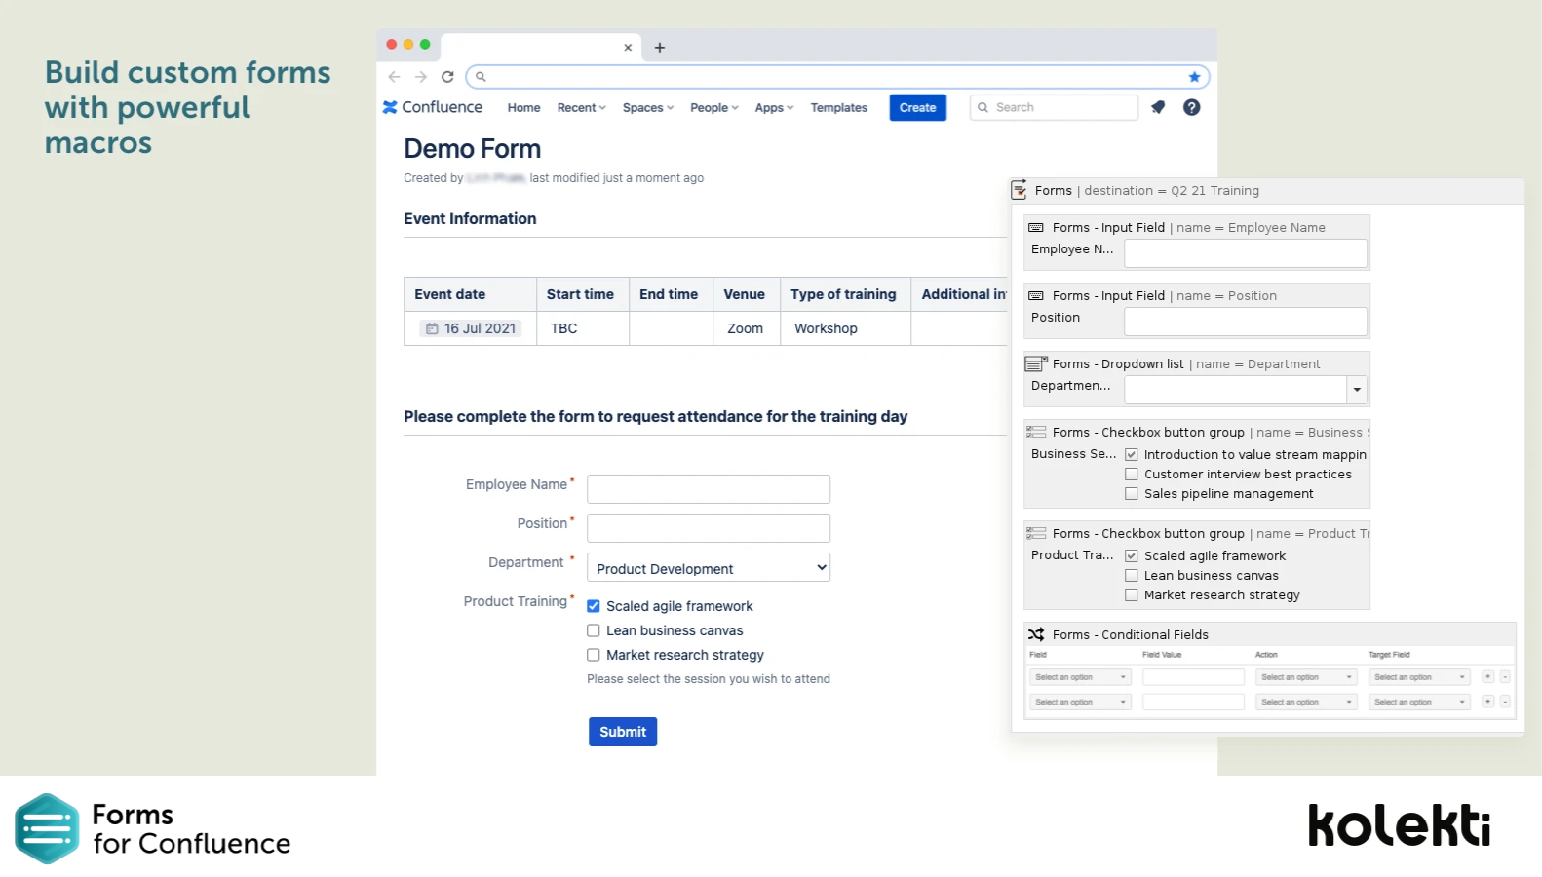
Task: Click the minus button on second conditional row
Action: click(1505, 702)
